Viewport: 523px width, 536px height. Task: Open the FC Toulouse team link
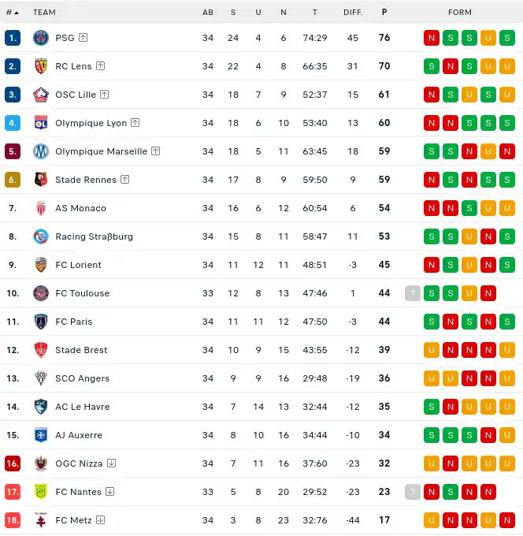coord(83,293)
